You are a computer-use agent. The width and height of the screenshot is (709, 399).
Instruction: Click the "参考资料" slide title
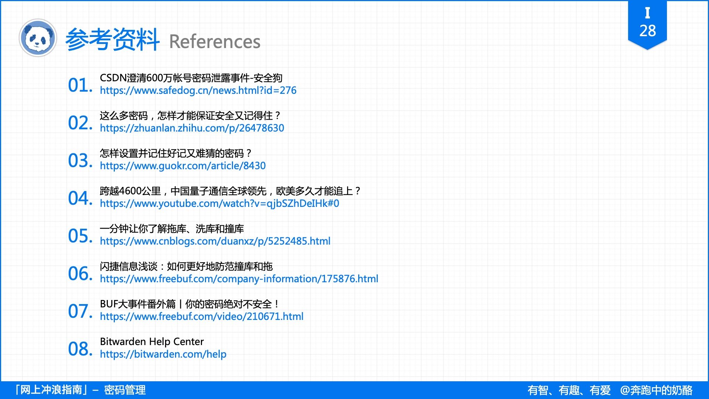(112, 41)
